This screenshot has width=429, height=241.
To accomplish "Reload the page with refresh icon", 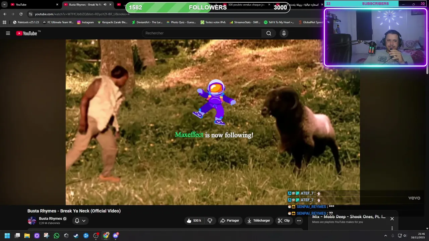I will pyautogui.click(x=21, y=14).
